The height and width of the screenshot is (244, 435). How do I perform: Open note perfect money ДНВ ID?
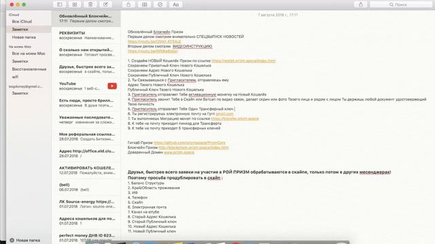(86, 237)
